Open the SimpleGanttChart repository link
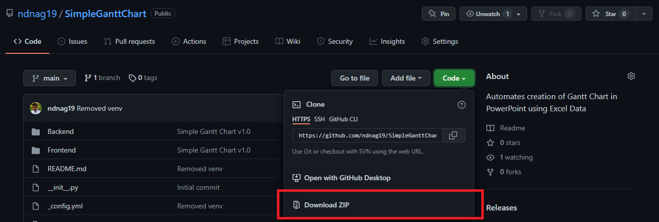Image resolution: width=659 pixels, height=222 pixels. click(106, 14)
